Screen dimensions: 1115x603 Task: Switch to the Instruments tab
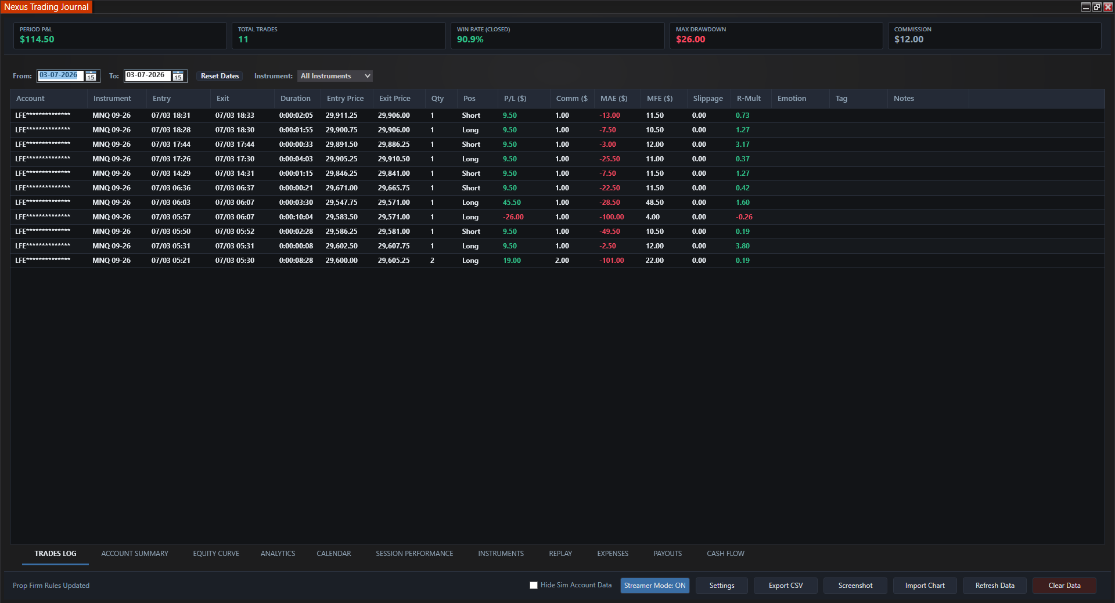click(x=501, y=554)
